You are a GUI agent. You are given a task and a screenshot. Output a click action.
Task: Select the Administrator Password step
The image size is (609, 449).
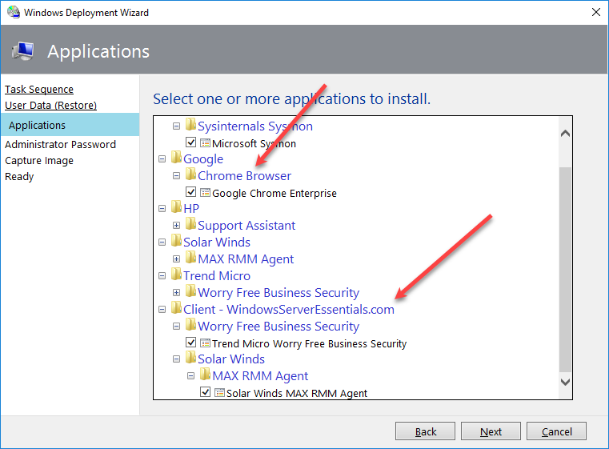pyautogui.click(x=60, y=145)
